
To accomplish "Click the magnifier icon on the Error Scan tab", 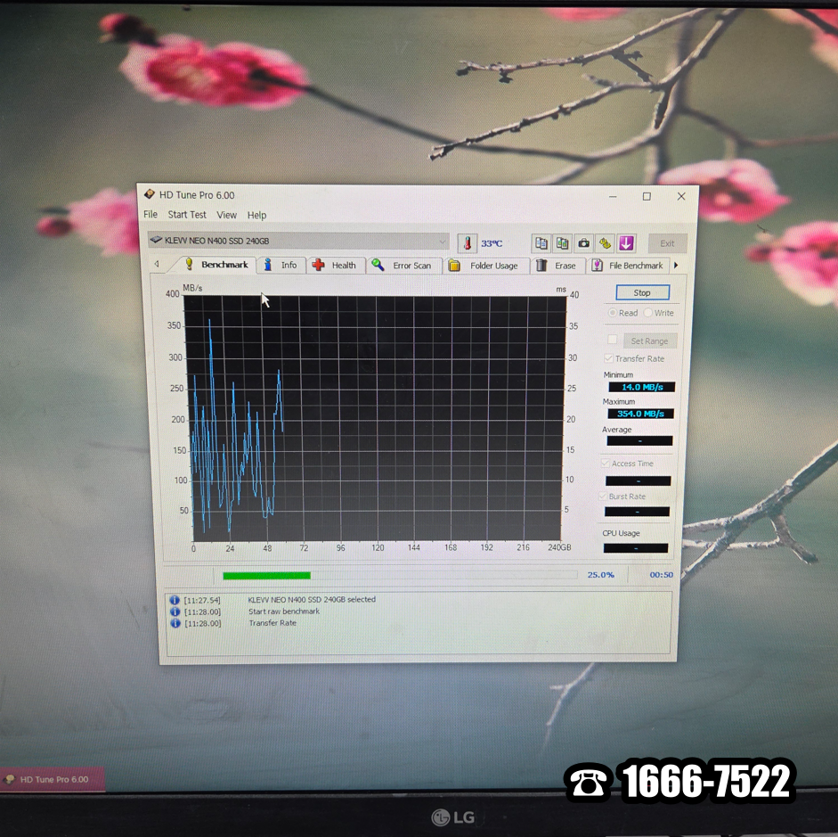I will (378, 265).
